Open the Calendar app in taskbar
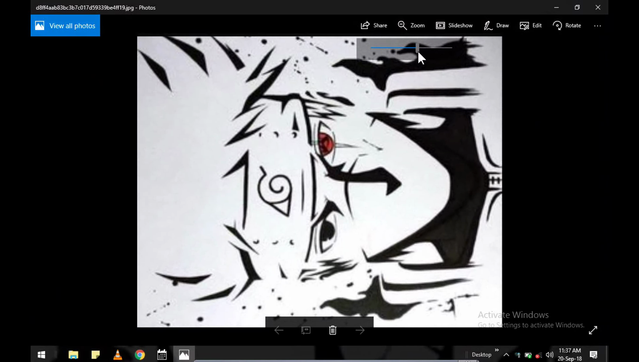This screenshot has width=639, height=362. click(x=162, y=355)
